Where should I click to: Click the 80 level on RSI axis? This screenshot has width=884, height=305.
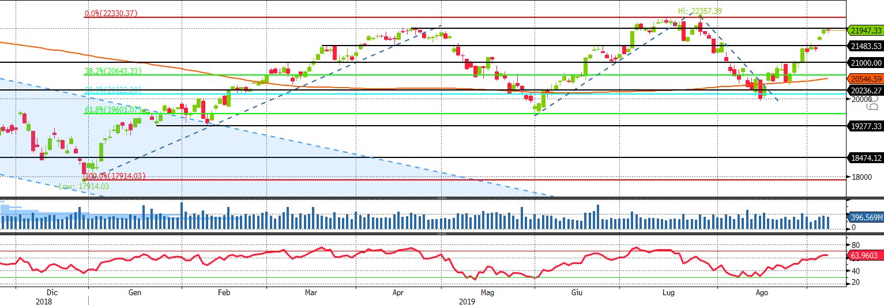(855, 245)
